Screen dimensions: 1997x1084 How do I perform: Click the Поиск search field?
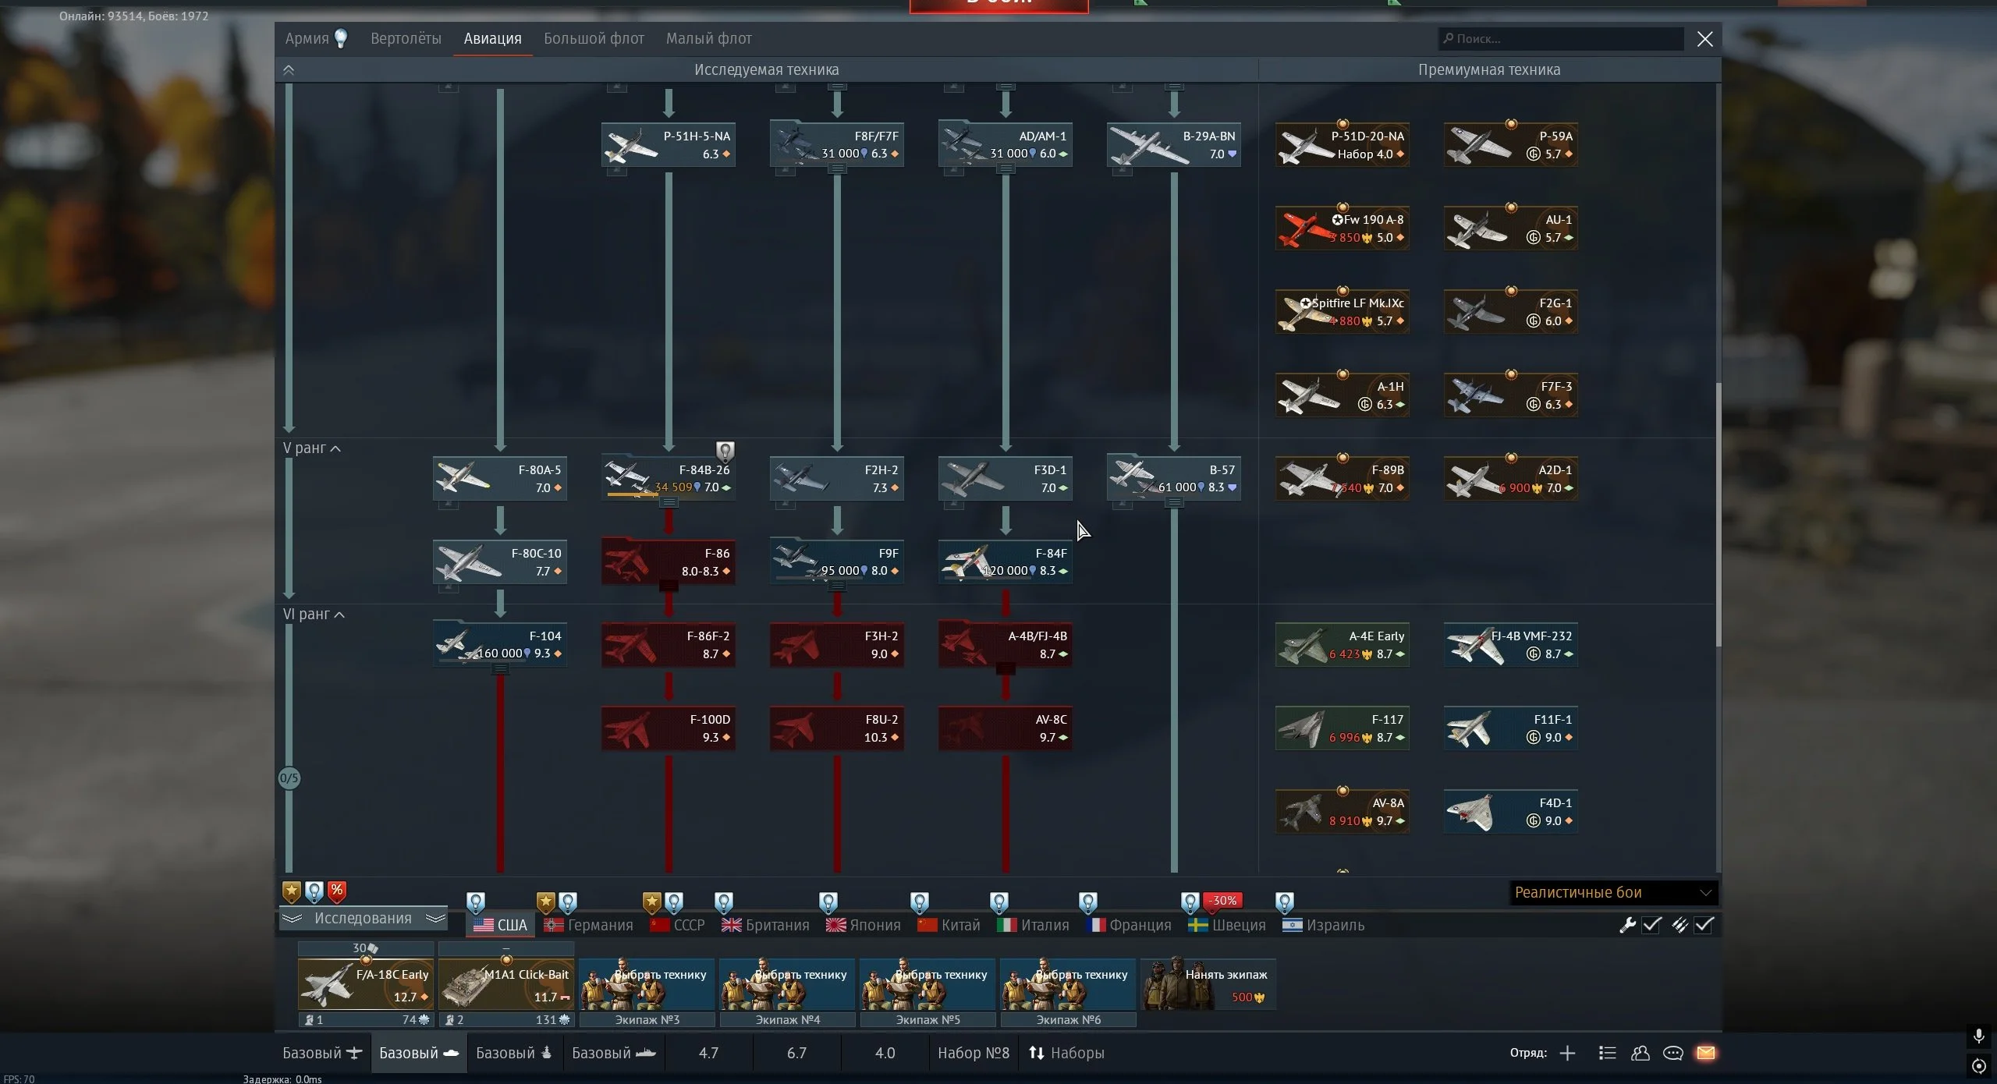coord(1560,38)
